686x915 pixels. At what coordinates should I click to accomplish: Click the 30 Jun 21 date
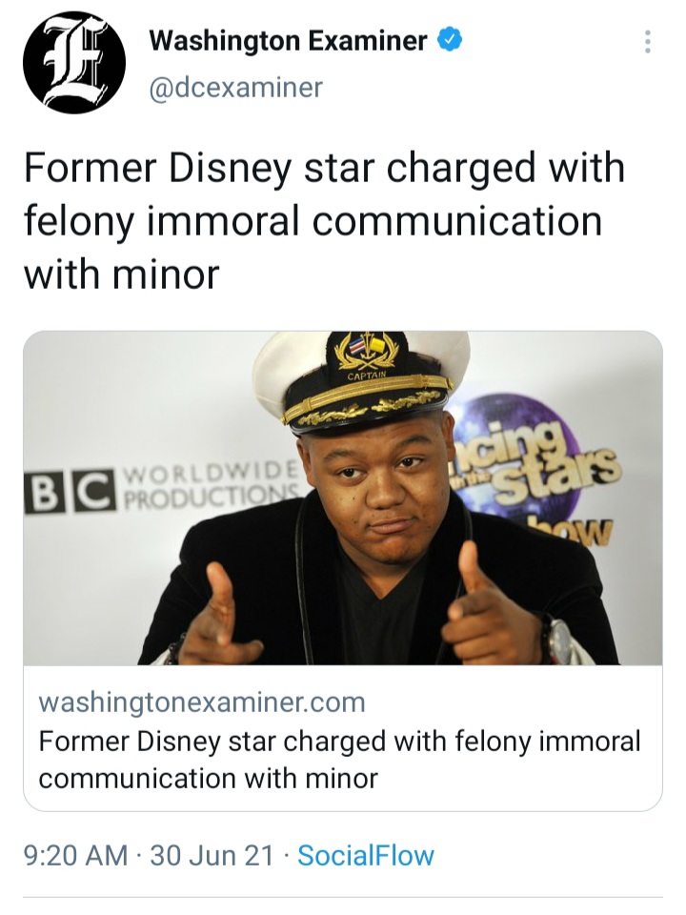[212, 856]
